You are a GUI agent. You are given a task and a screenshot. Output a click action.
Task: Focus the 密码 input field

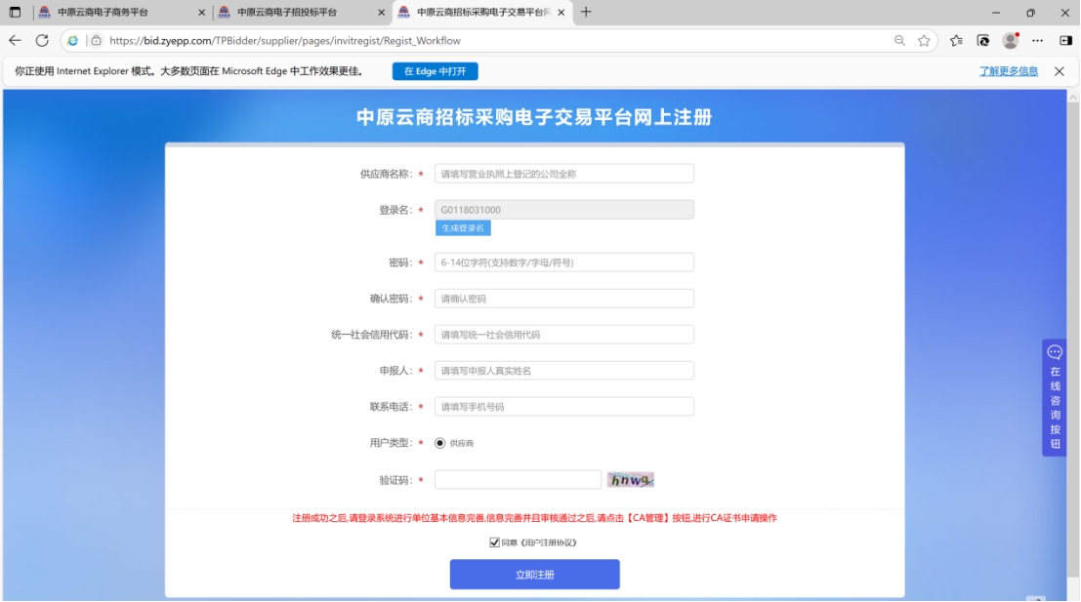(x=564, y=262)
